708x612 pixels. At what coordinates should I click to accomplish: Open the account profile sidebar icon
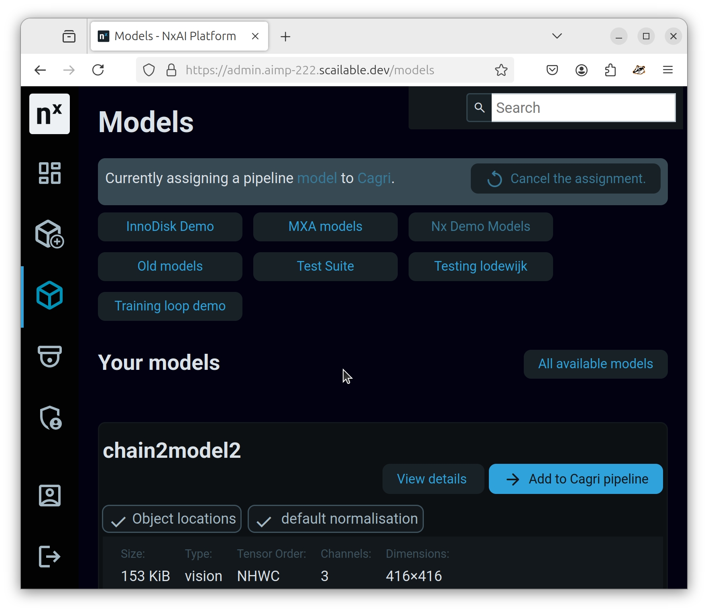[49, 496]
